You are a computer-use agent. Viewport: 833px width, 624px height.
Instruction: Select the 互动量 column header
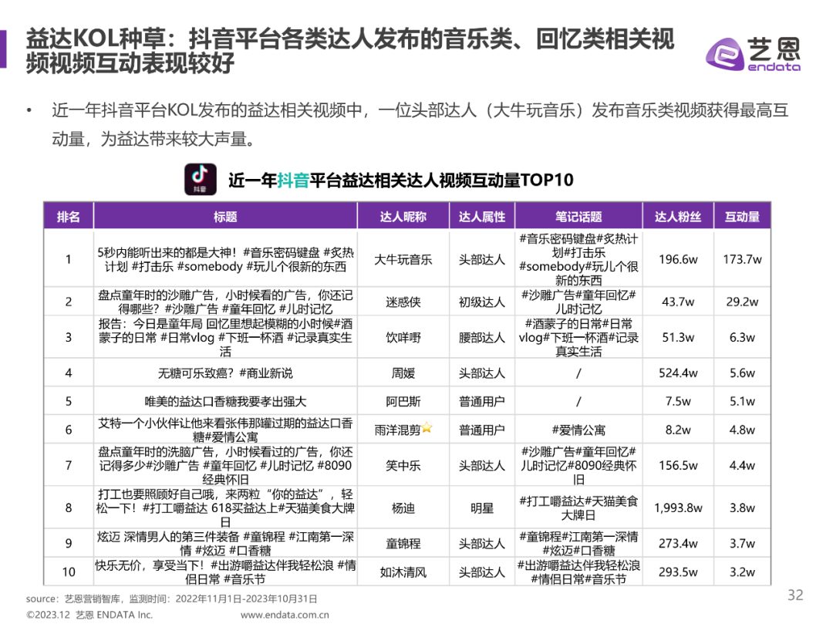(x=742, y=216)
